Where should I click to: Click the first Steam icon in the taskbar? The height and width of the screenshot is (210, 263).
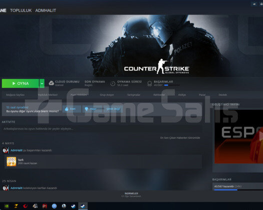click(x=73, y=206)
